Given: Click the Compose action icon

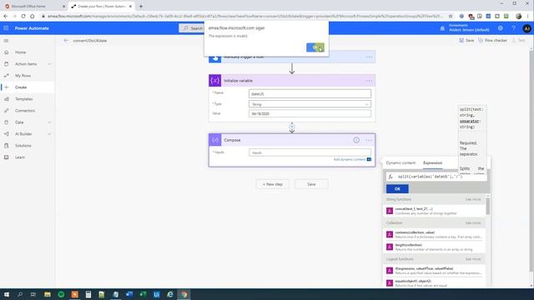Looking at the screenshot, I should [215, 140].
